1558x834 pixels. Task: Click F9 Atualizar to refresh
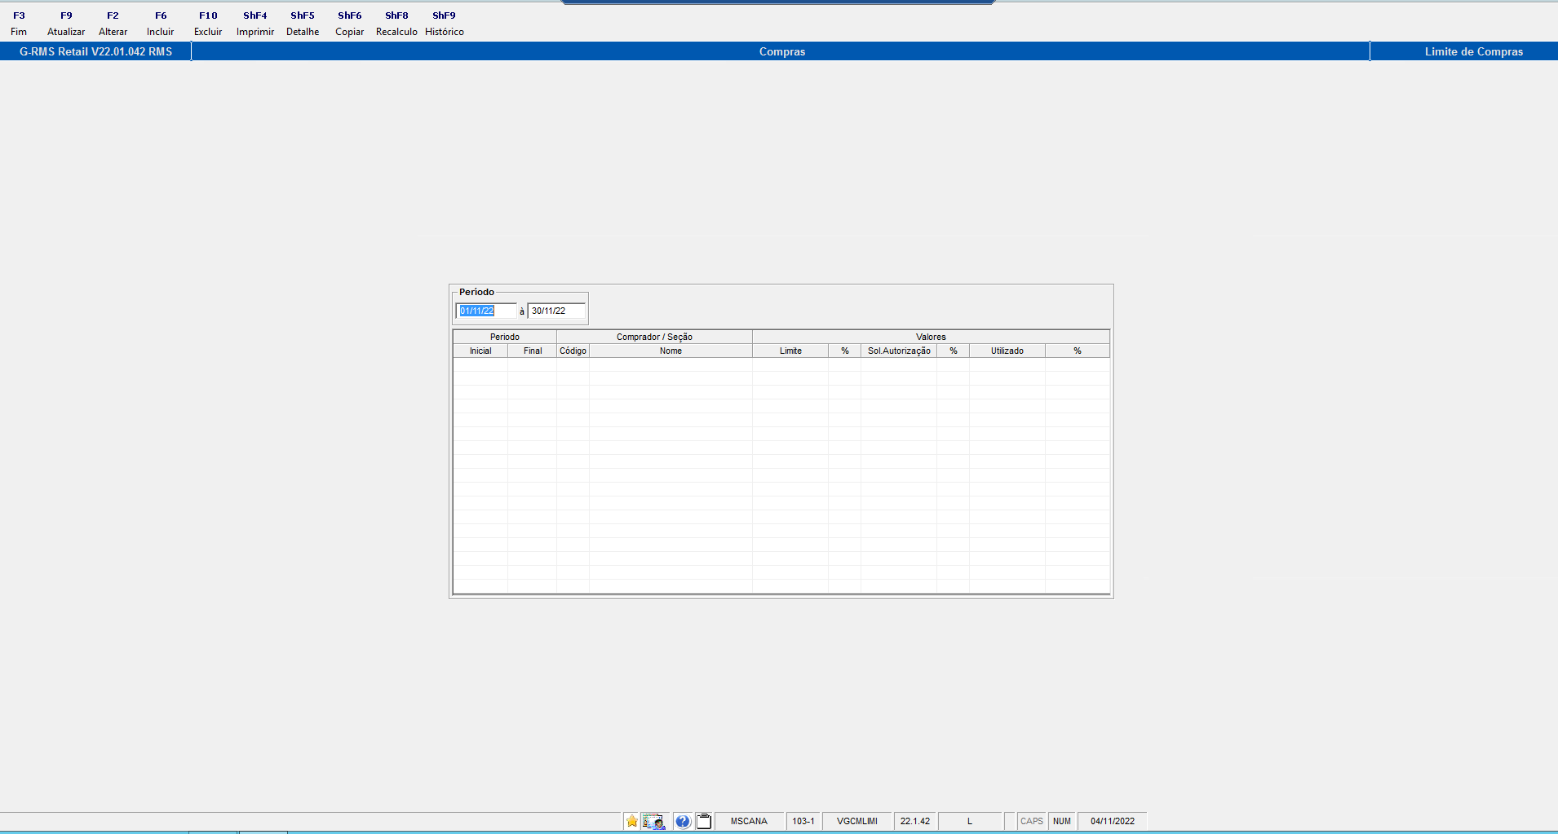click(x=66, y=24)
